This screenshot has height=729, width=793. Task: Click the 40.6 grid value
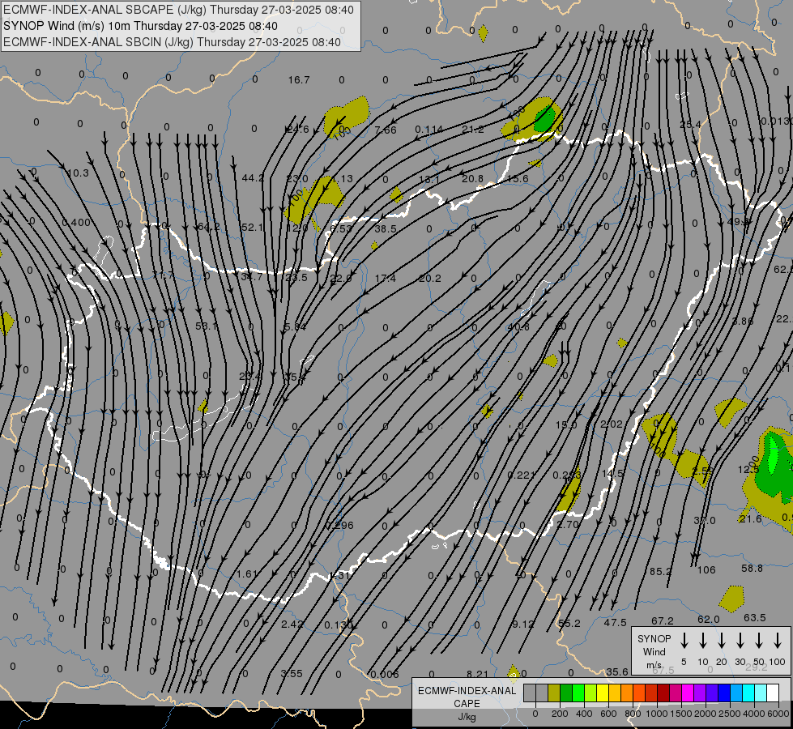518,326
